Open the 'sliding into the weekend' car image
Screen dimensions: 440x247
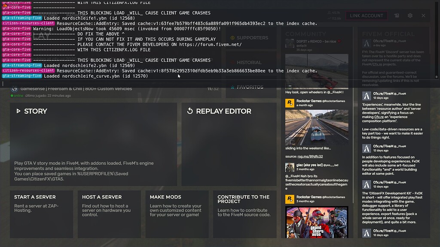317,127
